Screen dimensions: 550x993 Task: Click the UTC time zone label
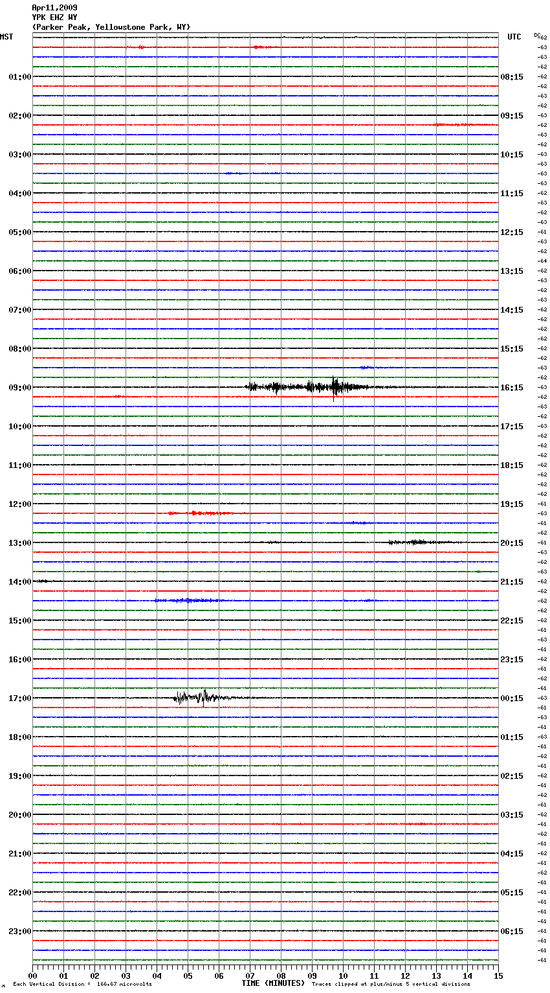(514, 37)
